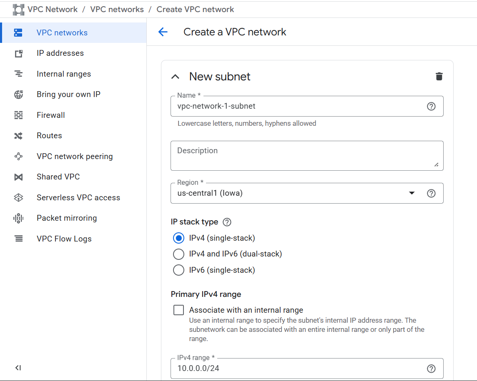Screen dimensions: 477x381
Task: Click the Name field help icon
Action: [x=431, y=106]
